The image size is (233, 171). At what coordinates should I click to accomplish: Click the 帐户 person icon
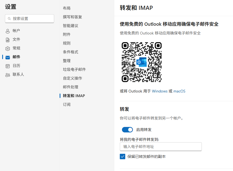coord(8,31)
